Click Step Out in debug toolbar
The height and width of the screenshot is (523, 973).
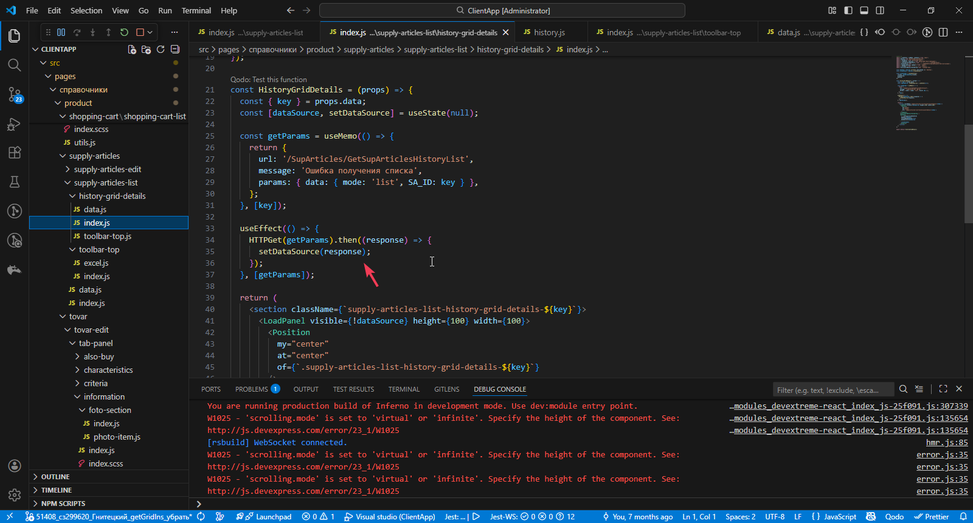pyautogui.click(x=108, y=32)
